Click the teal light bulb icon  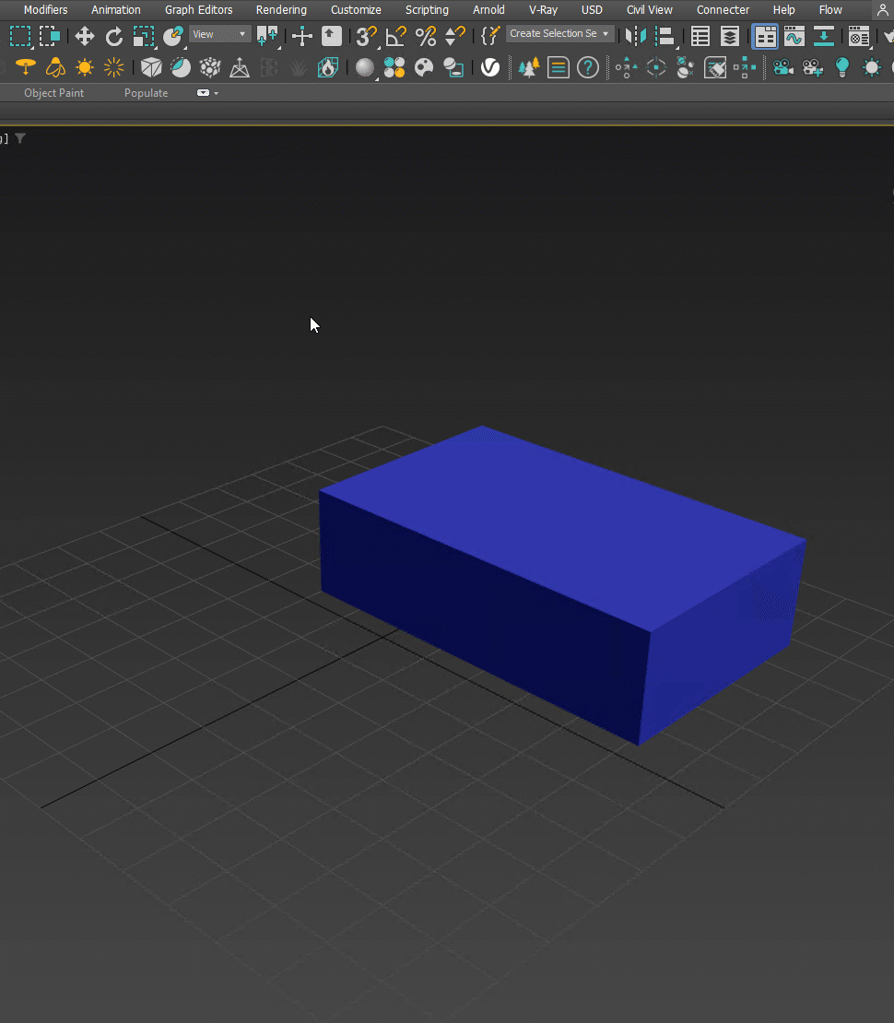pos(842,67)
